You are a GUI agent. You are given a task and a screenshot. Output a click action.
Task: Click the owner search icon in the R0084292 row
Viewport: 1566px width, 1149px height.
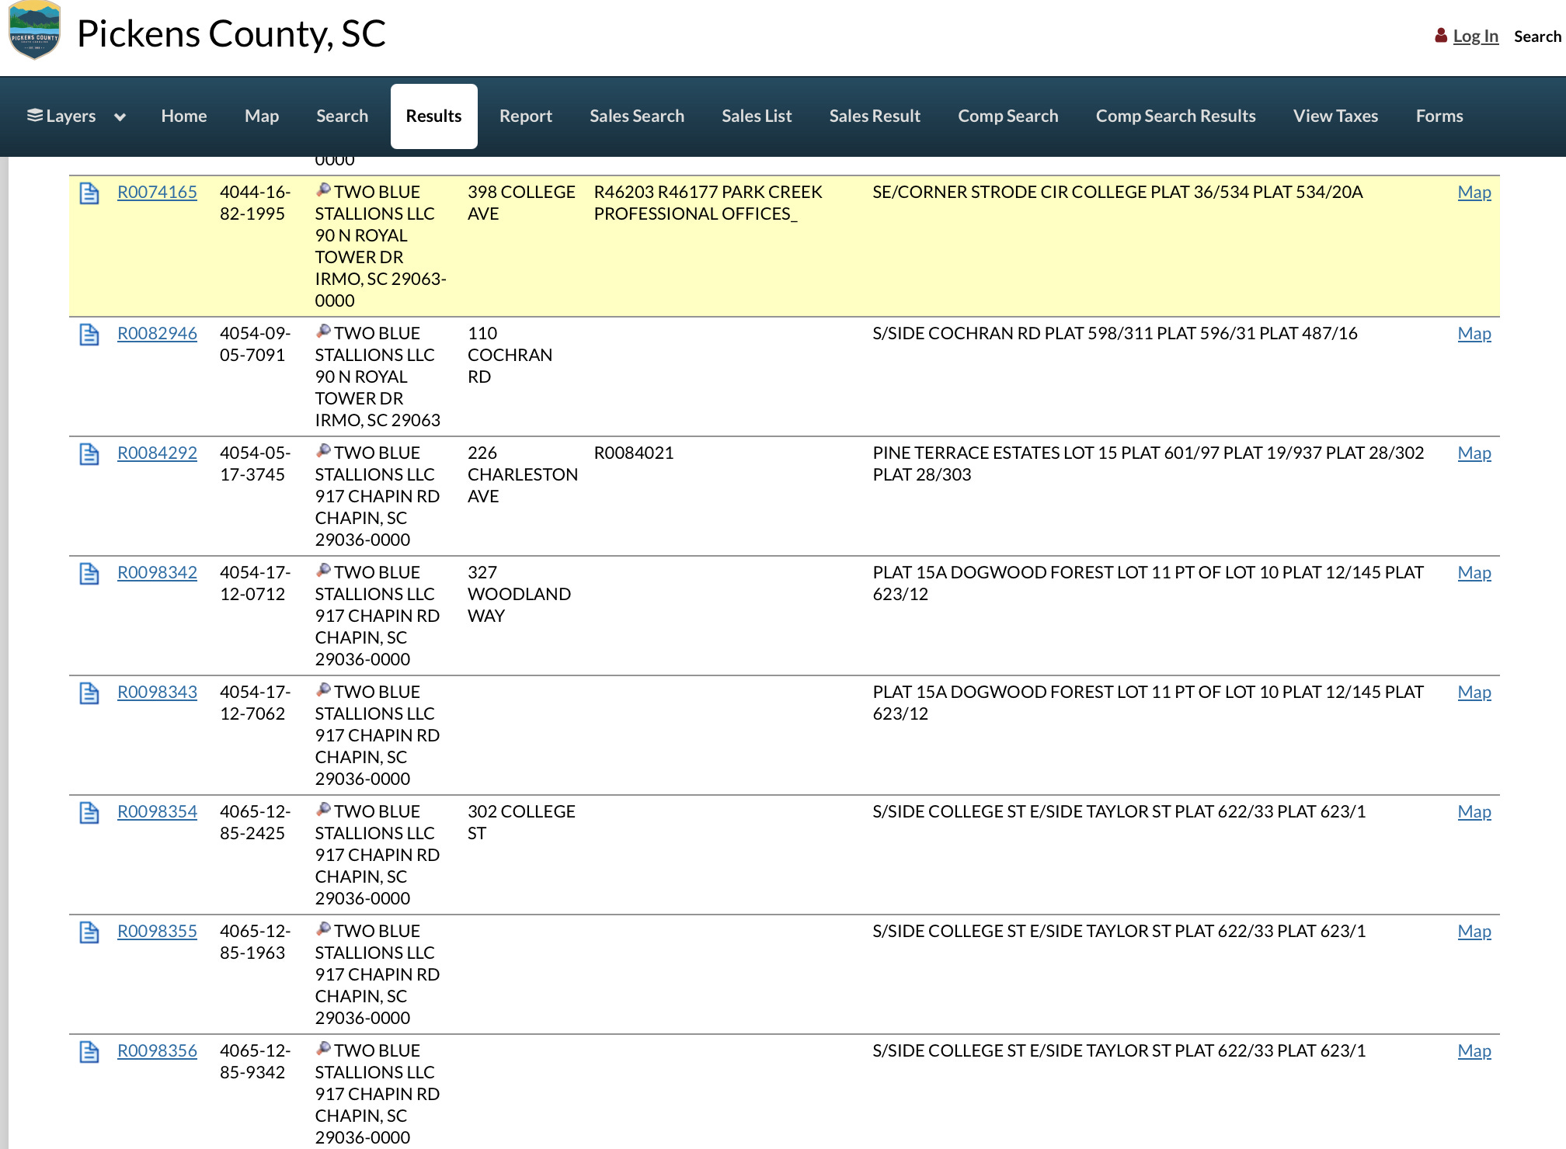[x=323, y=451]
